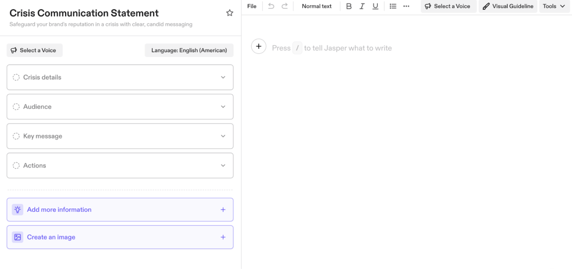Click the Audience status circle
572x269 pixels.
coord(16,107)
